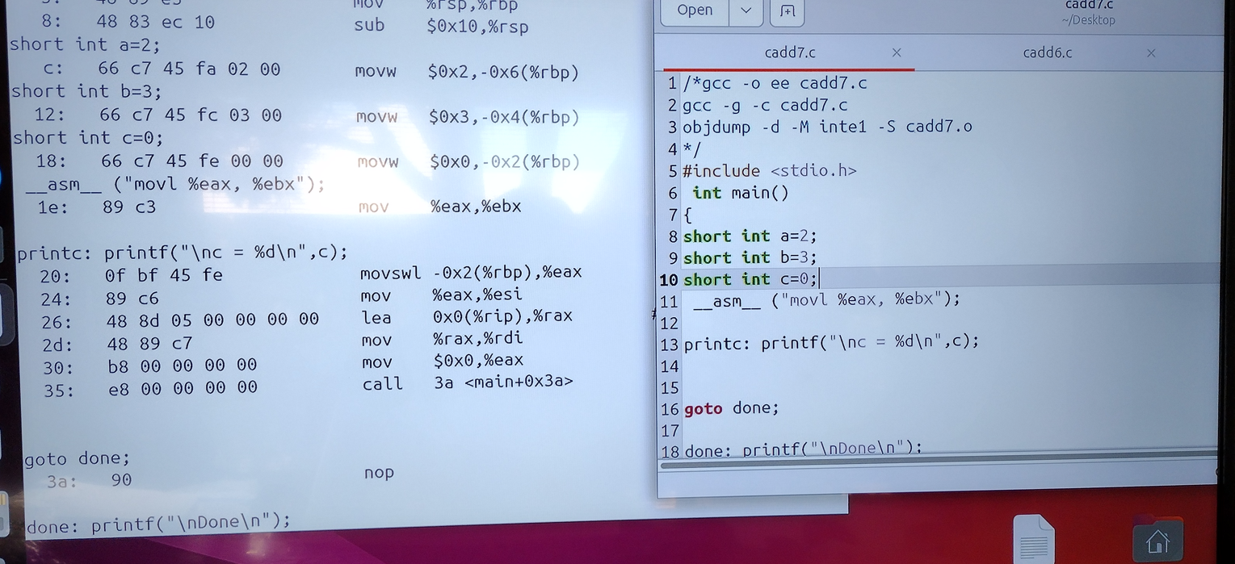Close the cadd7.c tab
Image resolution: width=1235 pixels, height=564 pixels.
(896, 52)
